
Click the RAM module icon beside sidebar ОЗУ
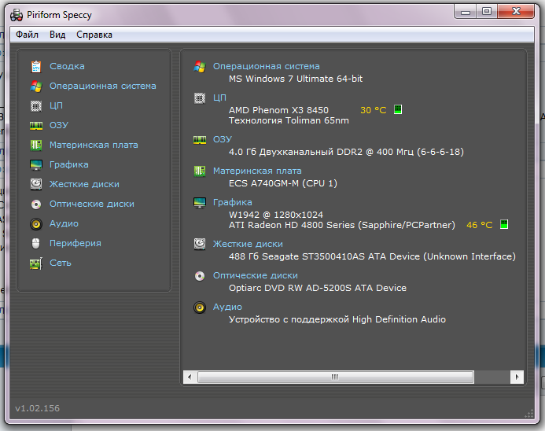[35, 126]
